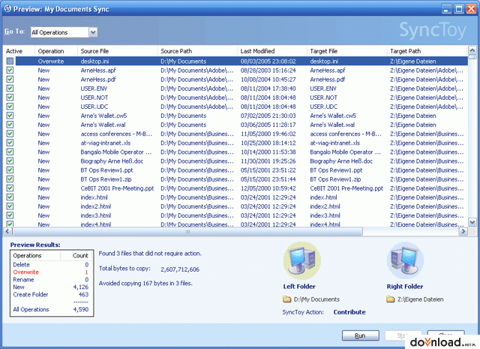Click the vertical scrollbar down arrow
This screenshot has width=480, height=349.
coord(472,222)
